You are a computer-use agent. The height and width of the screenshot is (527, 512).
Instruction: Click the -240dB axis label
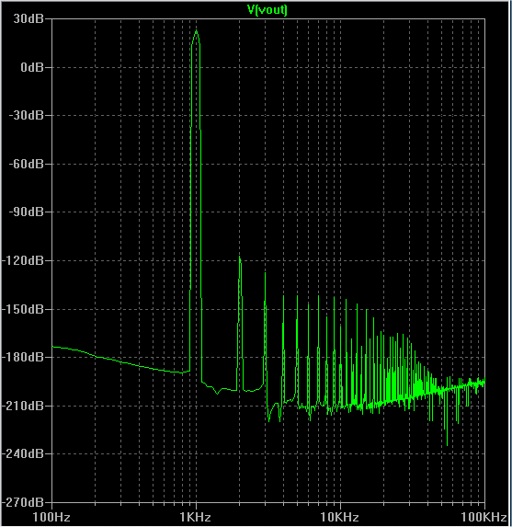[x=23, y=453]
